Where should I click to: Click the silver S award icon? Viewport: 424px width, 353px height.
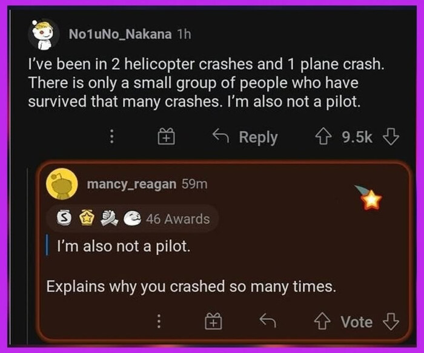(x=64, y=217)
